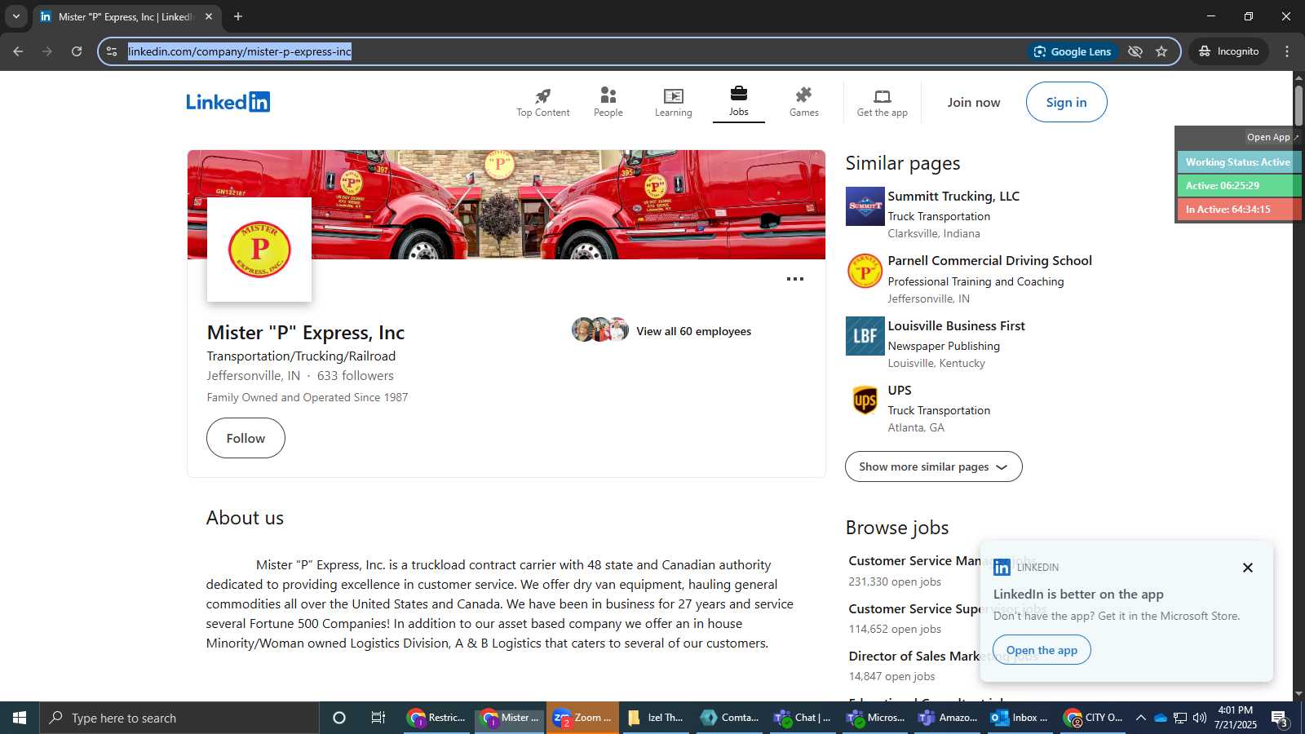
Task: Open the notification center icon
Action: click(x=1281, y=719)
